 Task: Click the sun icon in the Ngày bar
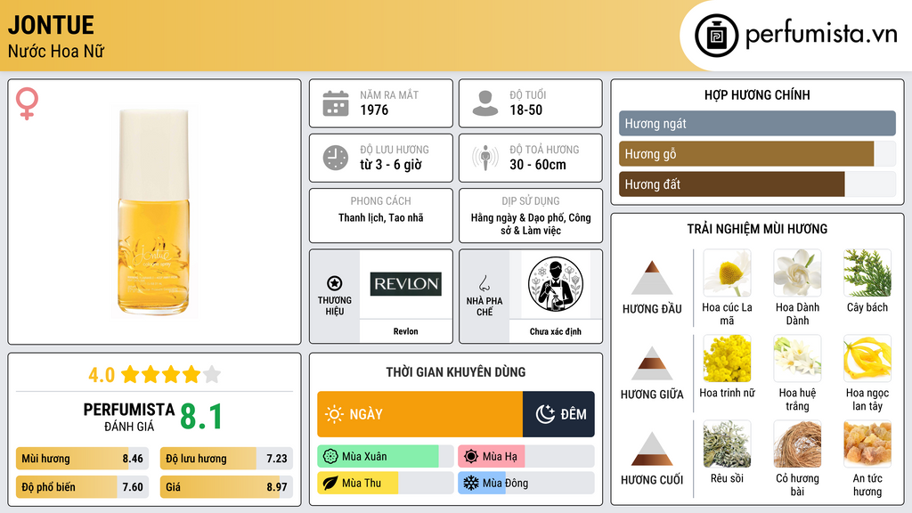coord(334,414)
